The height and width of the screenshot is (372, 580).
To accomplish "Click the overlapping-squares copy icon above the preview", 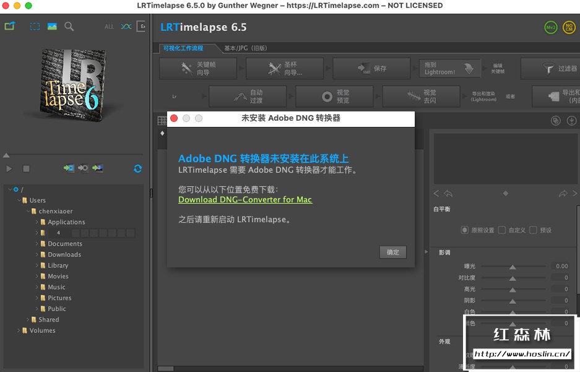I will tap(556, 121).
